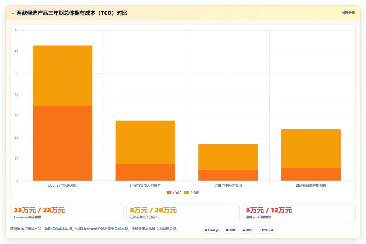The image size is (366, 244).
Task: Toggle the 产品A legend swatch
Action: coord(169,192)
